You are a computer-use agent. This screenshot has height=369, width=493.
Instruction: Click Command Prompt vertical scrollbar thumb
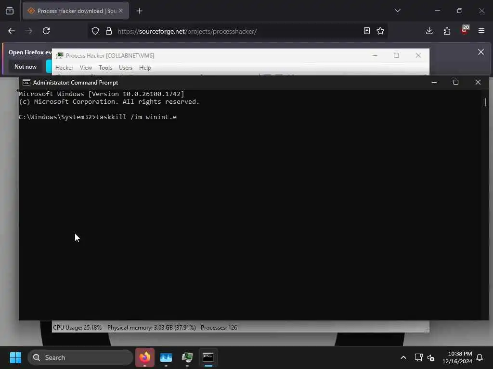[x=485, y=102]
